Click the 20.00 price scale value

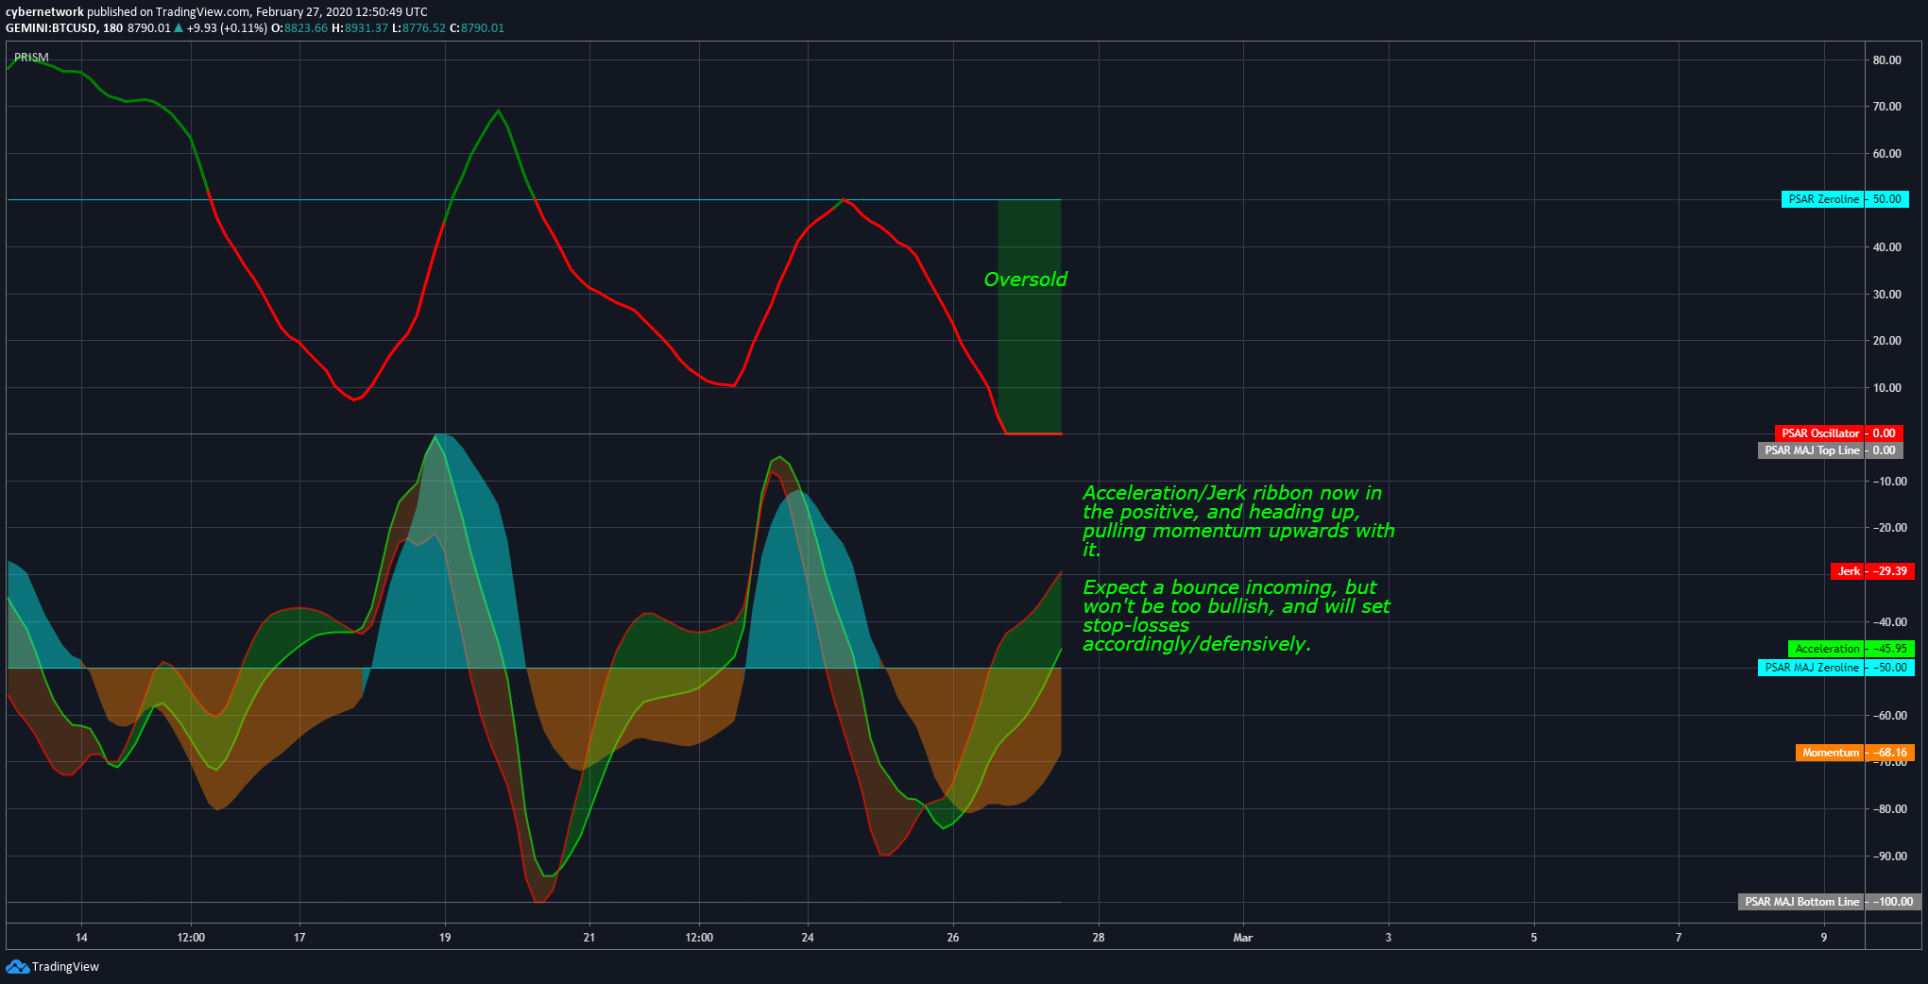pos(1886,341)
